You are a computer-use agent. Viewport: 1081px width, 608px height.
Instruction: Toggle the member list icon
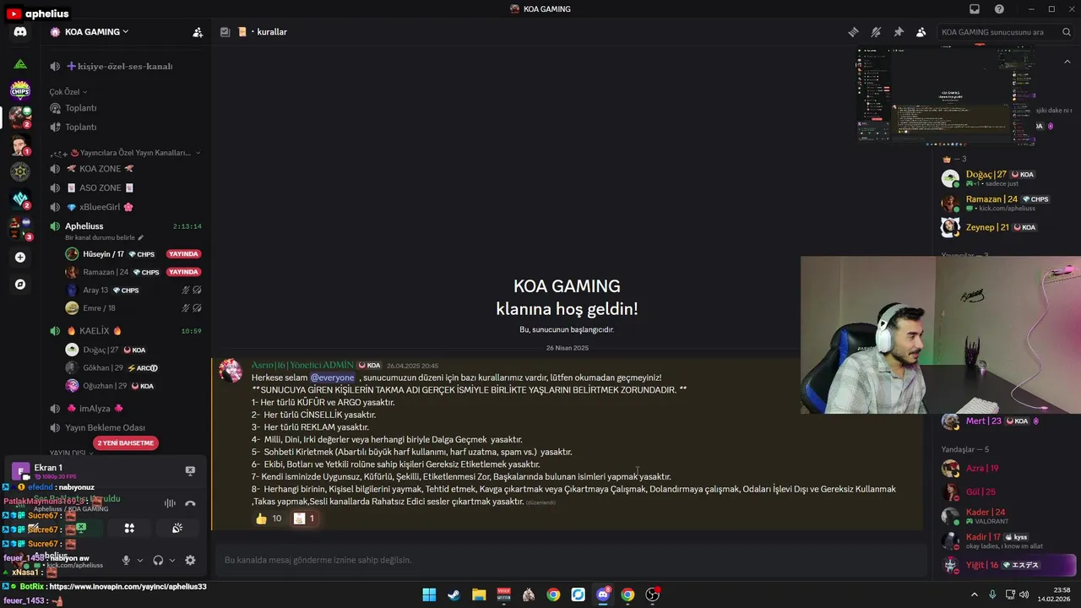(x=921, y=32)
